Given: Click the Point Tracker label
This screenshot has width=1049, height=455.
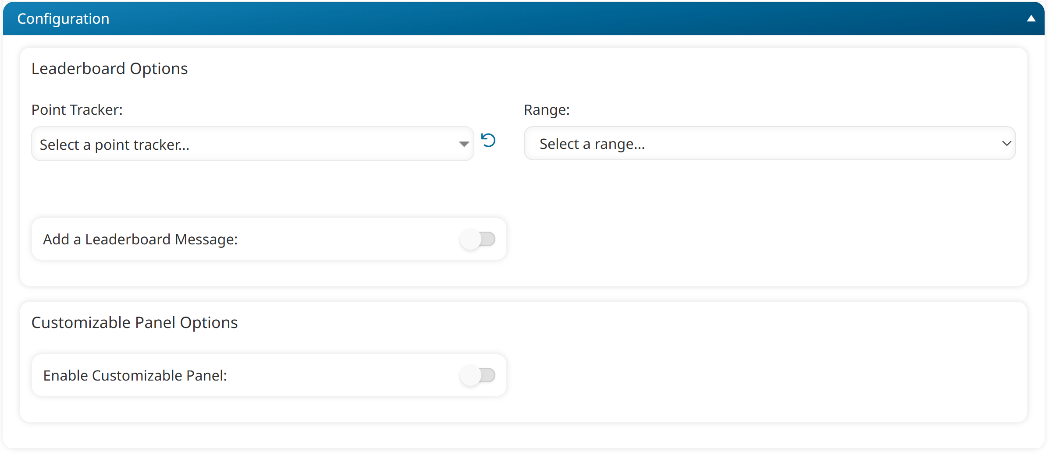Looking at the screenshot, I should click(x=77, y=110).
